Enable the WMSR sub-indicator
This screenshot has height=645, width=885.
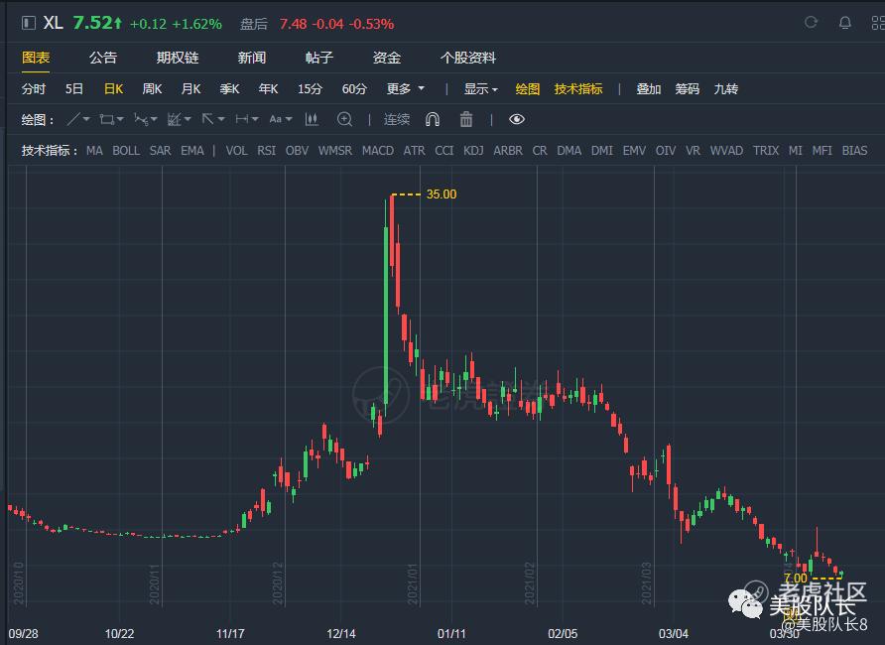(x=335, y=151)
